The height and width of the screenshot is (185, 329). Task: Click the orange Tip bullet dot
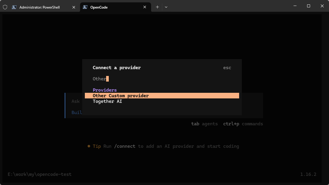point(89,146)
